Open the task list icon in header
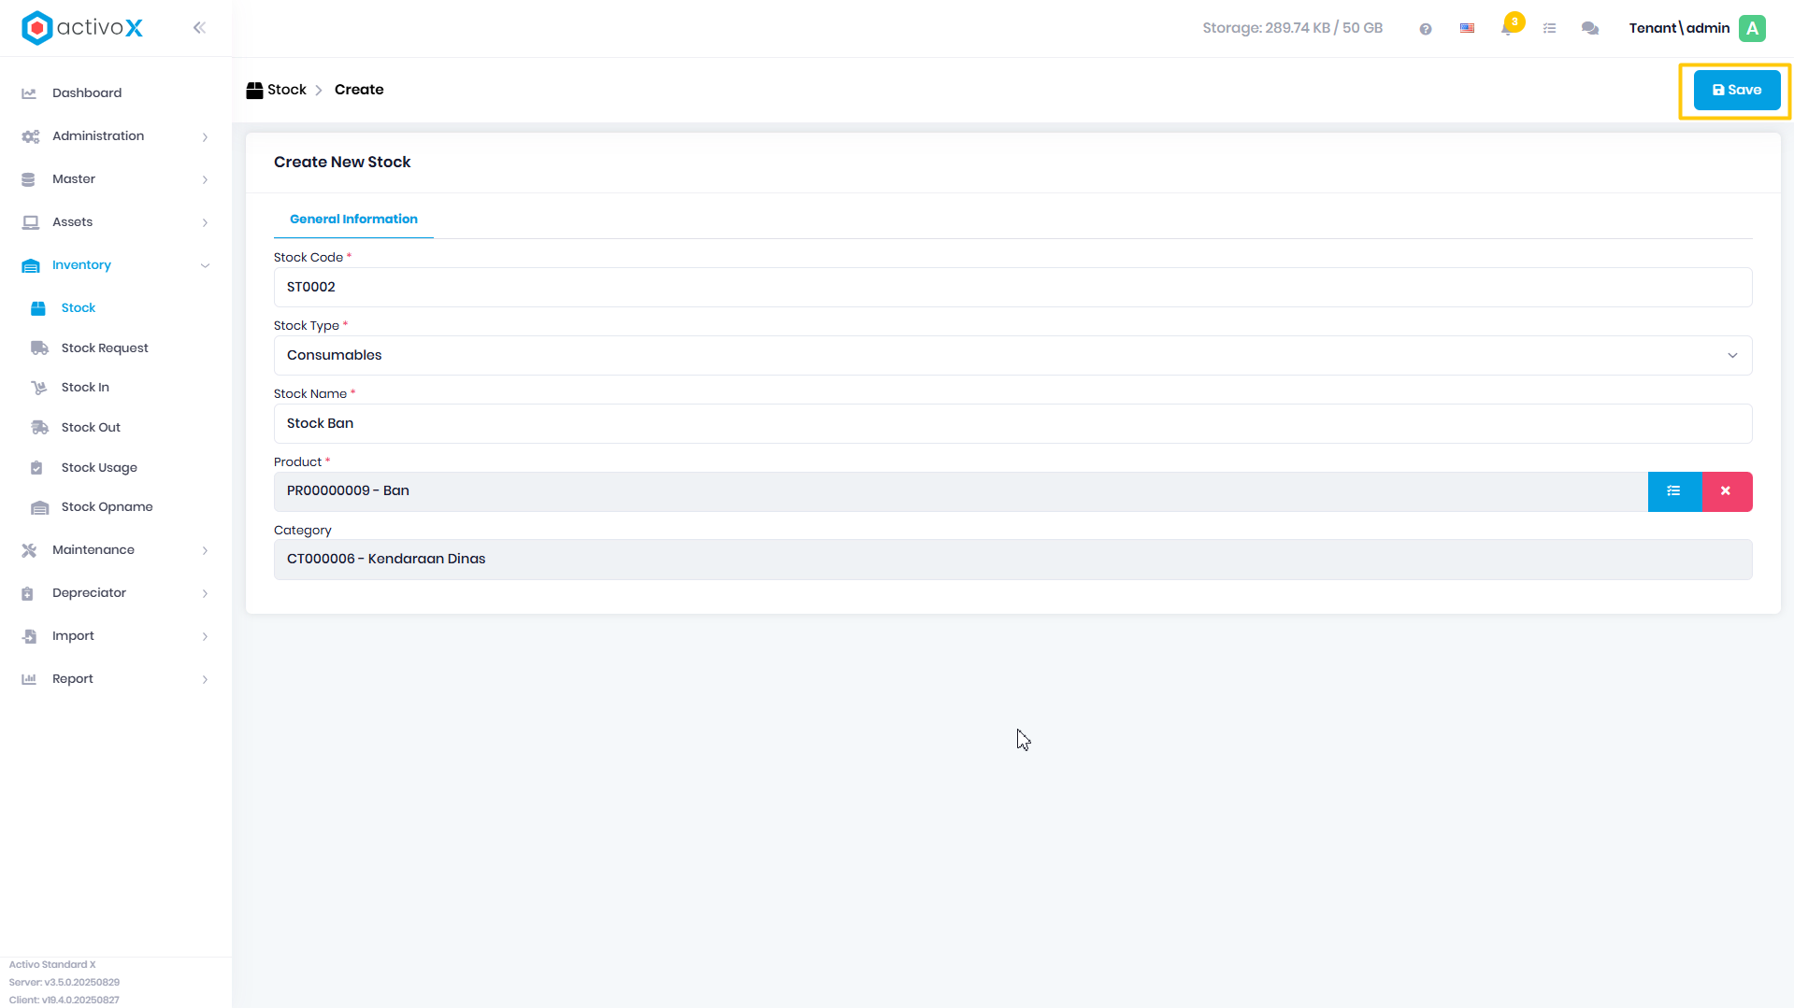Screen dimensions: 1794x1008 point(1550,29)
